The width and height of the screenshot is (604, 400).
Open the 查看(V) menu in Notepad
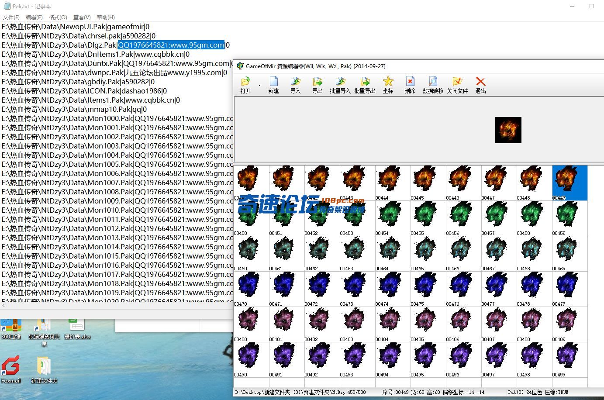82,17
